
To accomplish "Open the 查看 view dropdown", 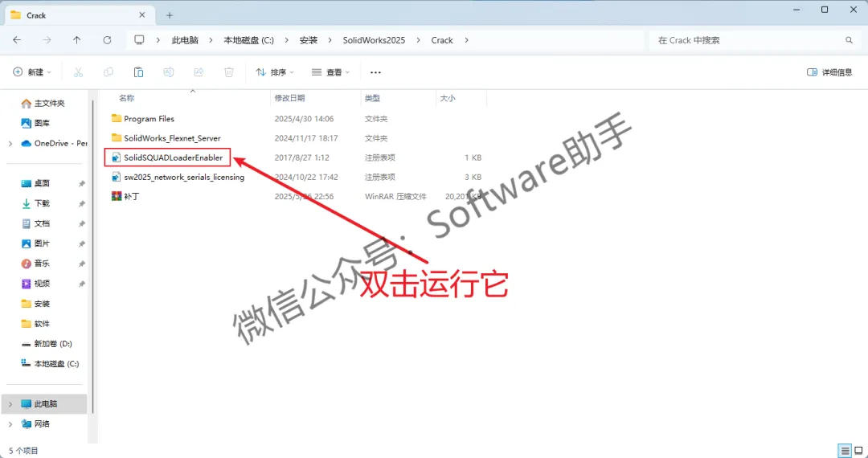I will [330, 72].
